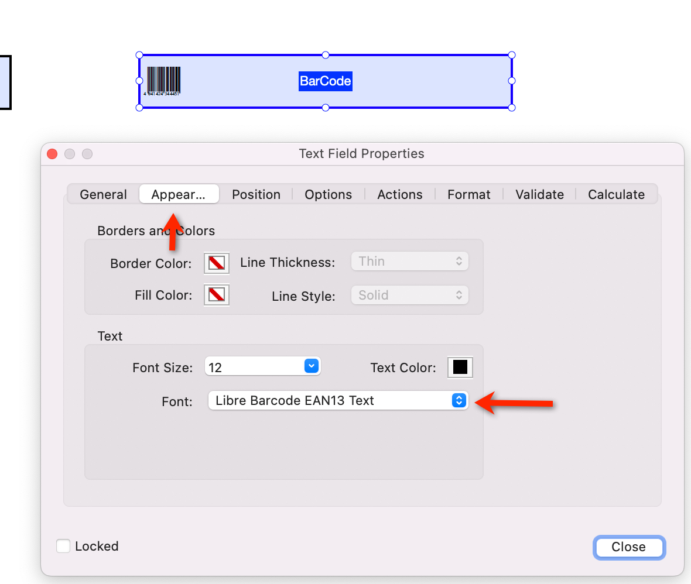The image size is (691, 584).
Task: Click the Font field stepper chevron icon
Action: click(x=459, y=400)
